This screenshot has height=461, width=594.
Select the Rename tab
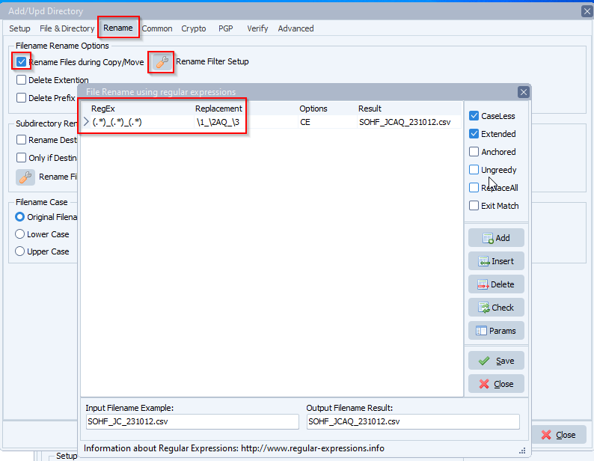[x=118, y=28]
